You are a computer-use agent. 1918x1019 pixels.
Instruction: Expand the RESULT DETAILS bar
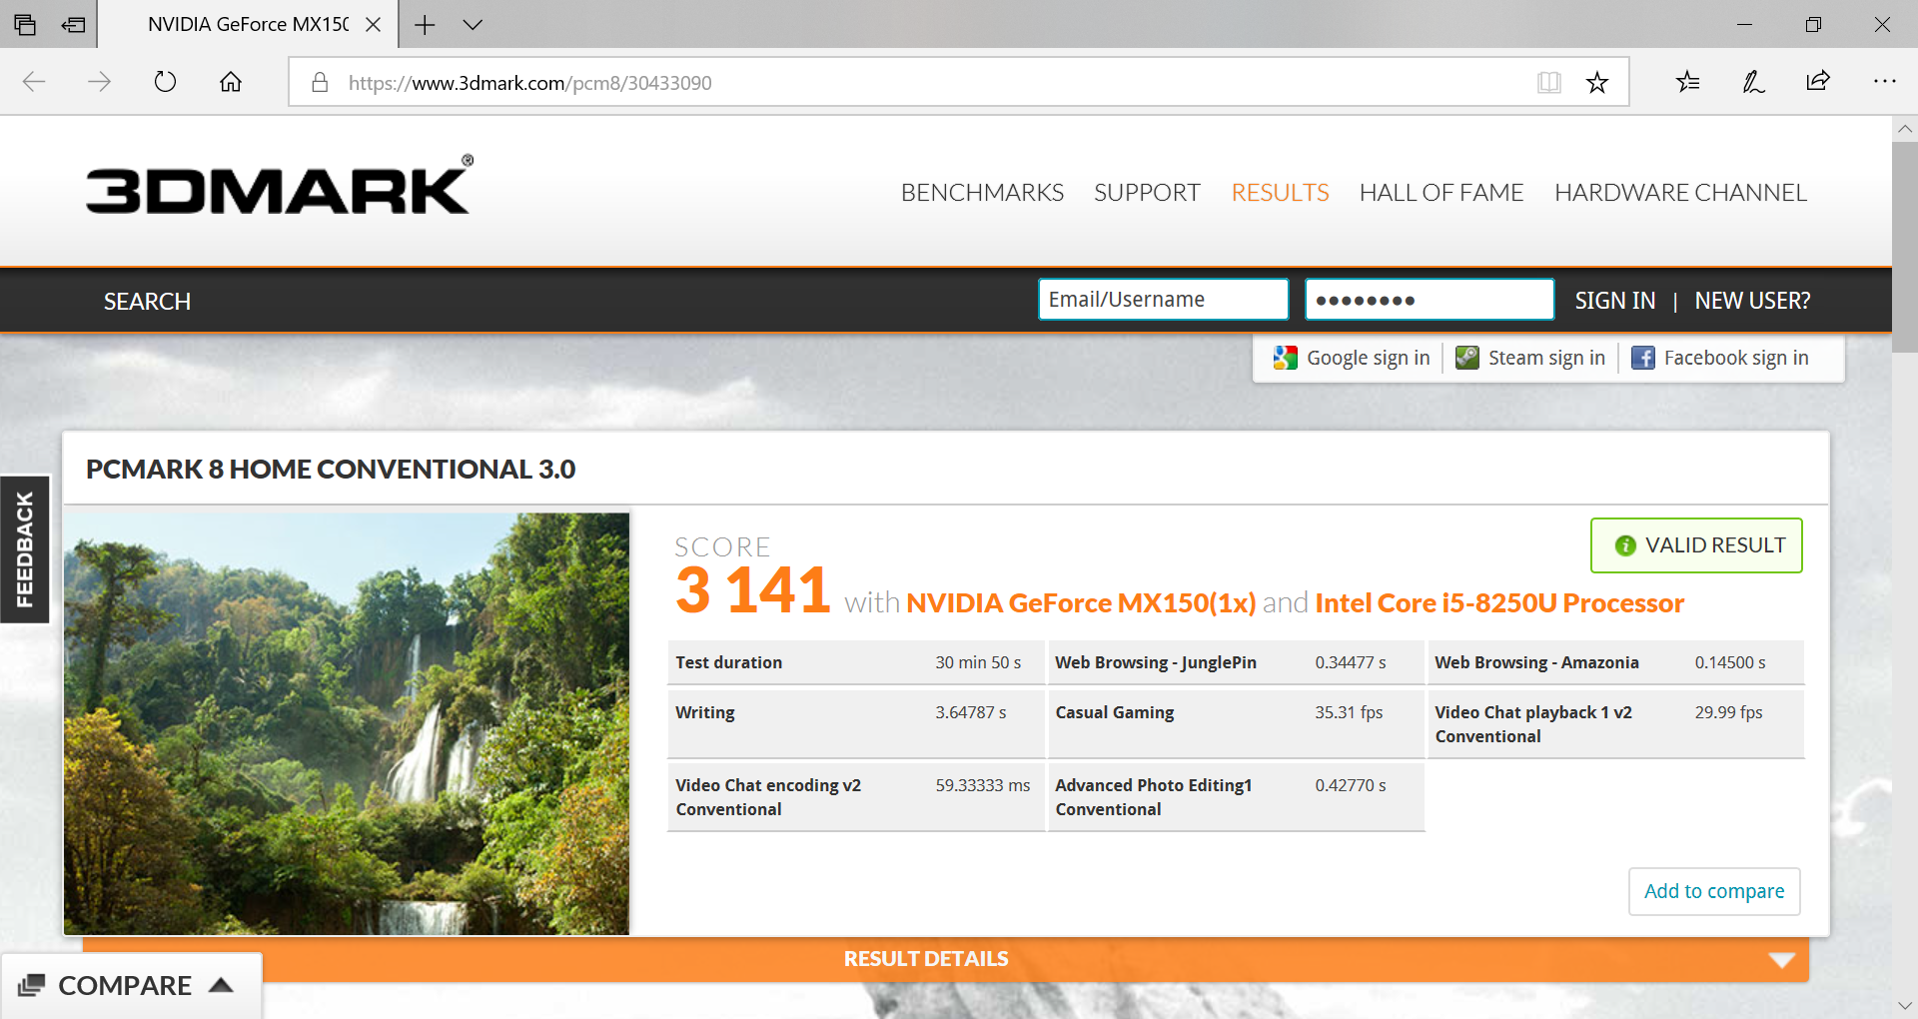tap(945, 959)
